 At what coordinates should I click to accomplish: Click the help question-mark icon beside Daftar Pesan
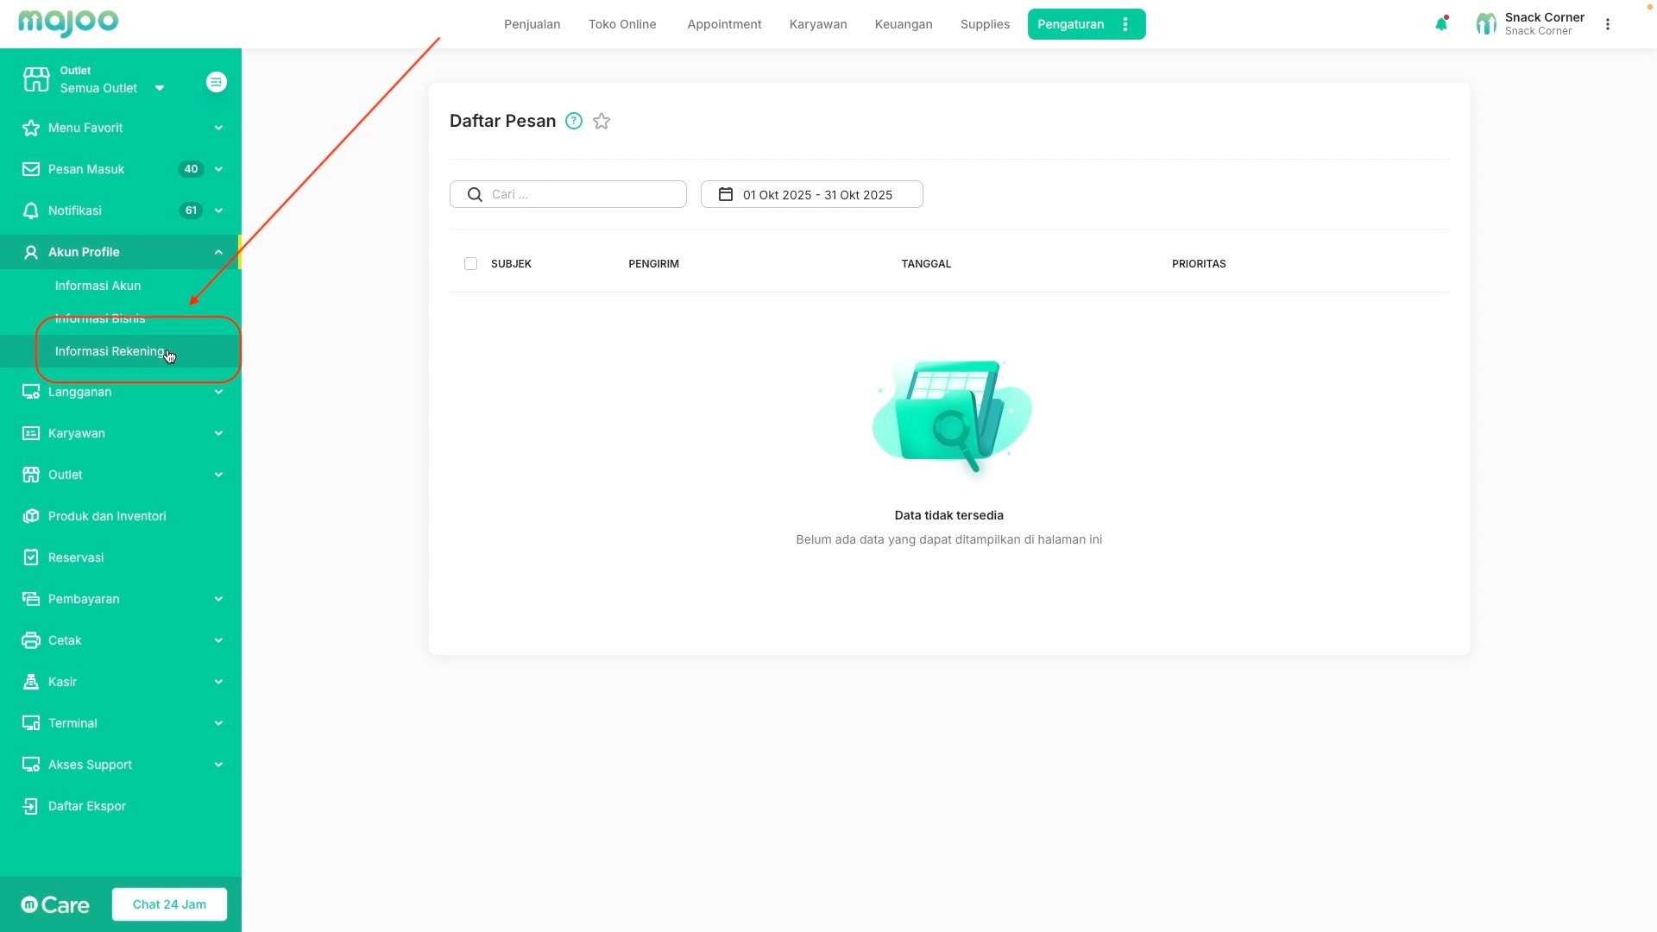574,121
